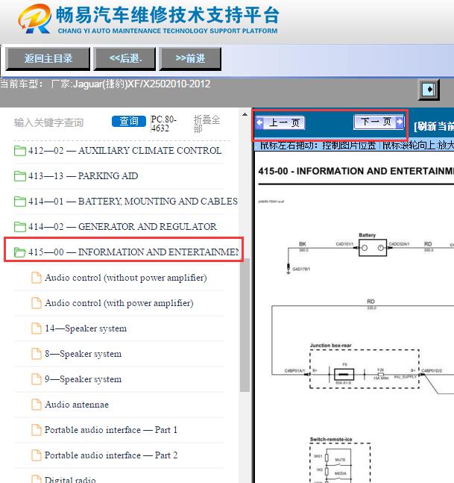This screenshot has height=483, width=454.
Task: Focus the keyword search input field
Action: [60, 122]
